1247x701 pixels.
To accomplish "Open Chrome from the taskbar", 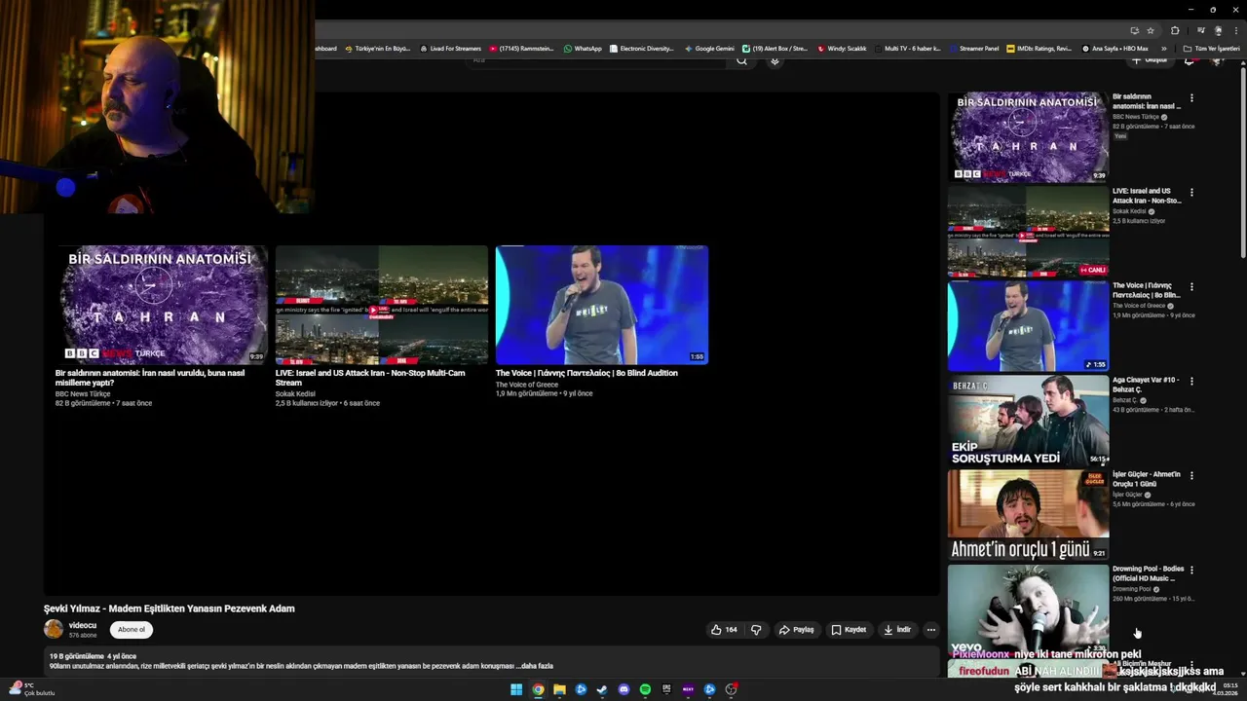I will (538, 689).
